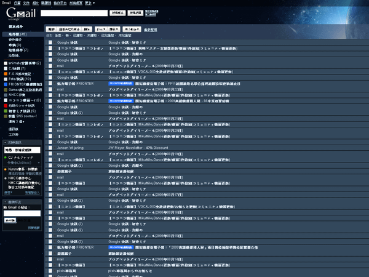Tick checkbox for mail dated 2009年08月15日
Viewport: 369px width, 277px height.
point(50,236)
